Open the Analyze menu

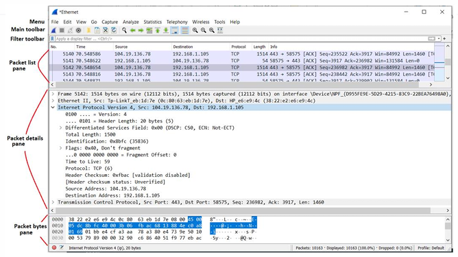tap(130, 22)
